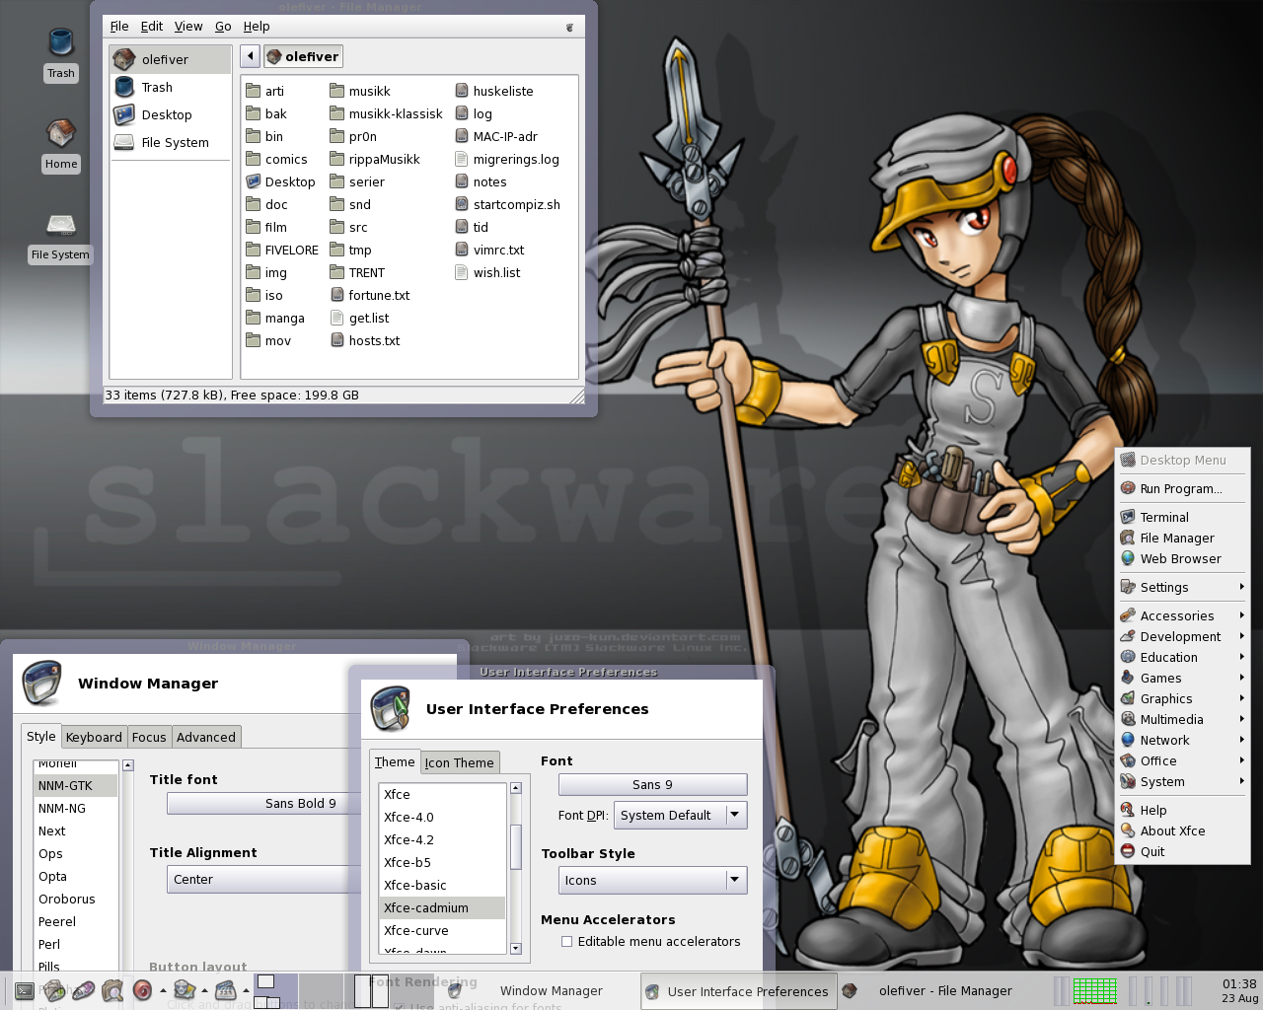This screenshot has height=1010, width=1263.
Task: Expand the Office submenu
Action: 1182,760
